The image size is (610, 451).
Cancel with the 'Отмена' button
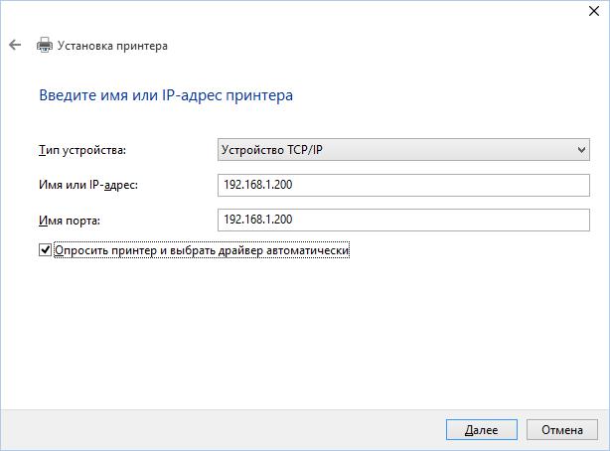coord(561,430)
